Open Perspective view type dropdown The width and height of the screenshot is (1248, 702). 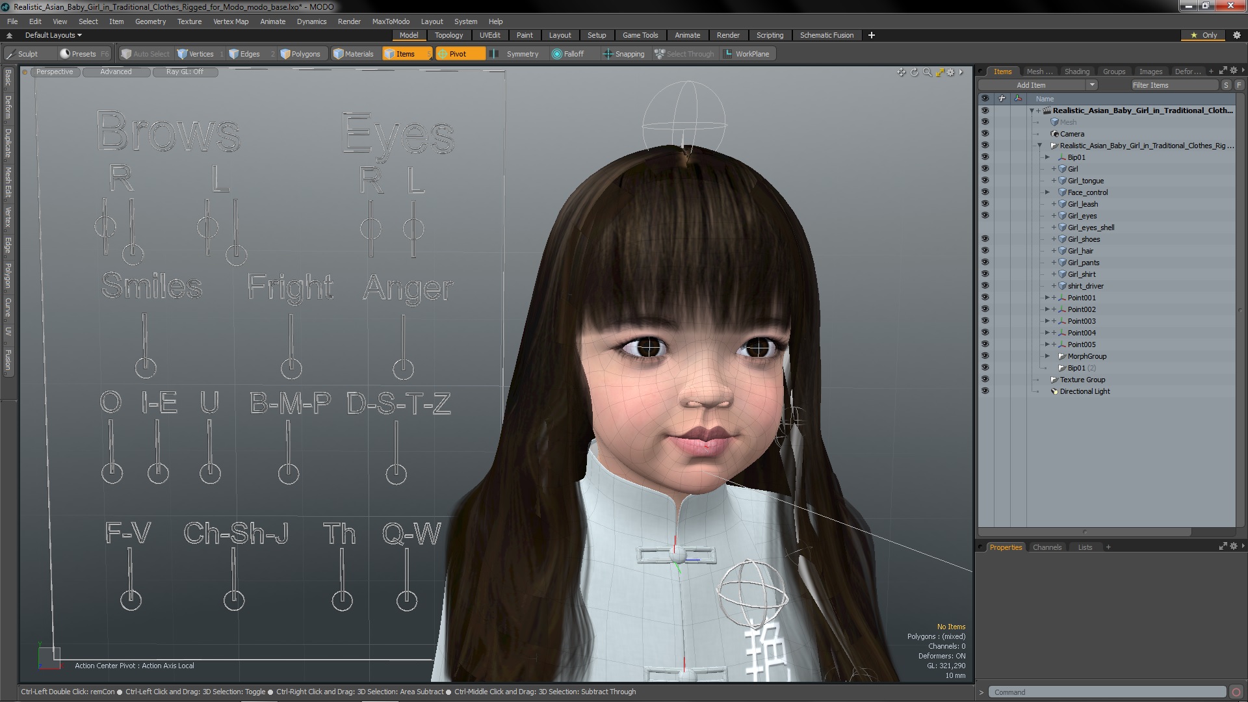click(x=55, y=72)
